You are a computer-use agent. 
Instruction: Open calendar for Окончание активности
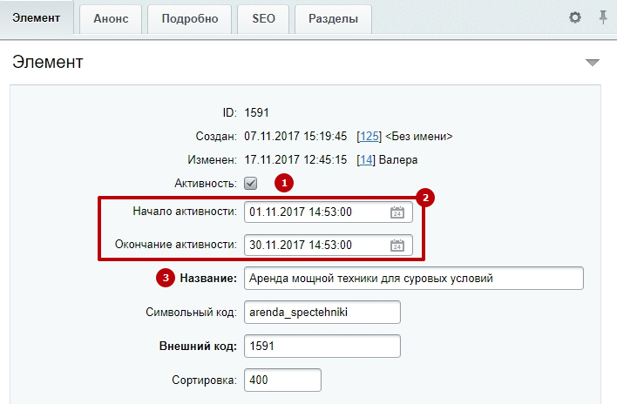tap(397, 246)
